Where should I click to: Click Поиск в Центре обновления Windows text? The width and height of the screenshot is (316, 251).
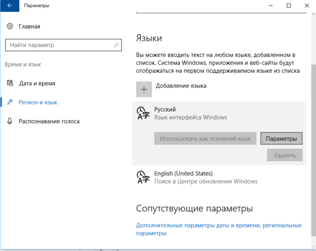click(x=206, y=182)
